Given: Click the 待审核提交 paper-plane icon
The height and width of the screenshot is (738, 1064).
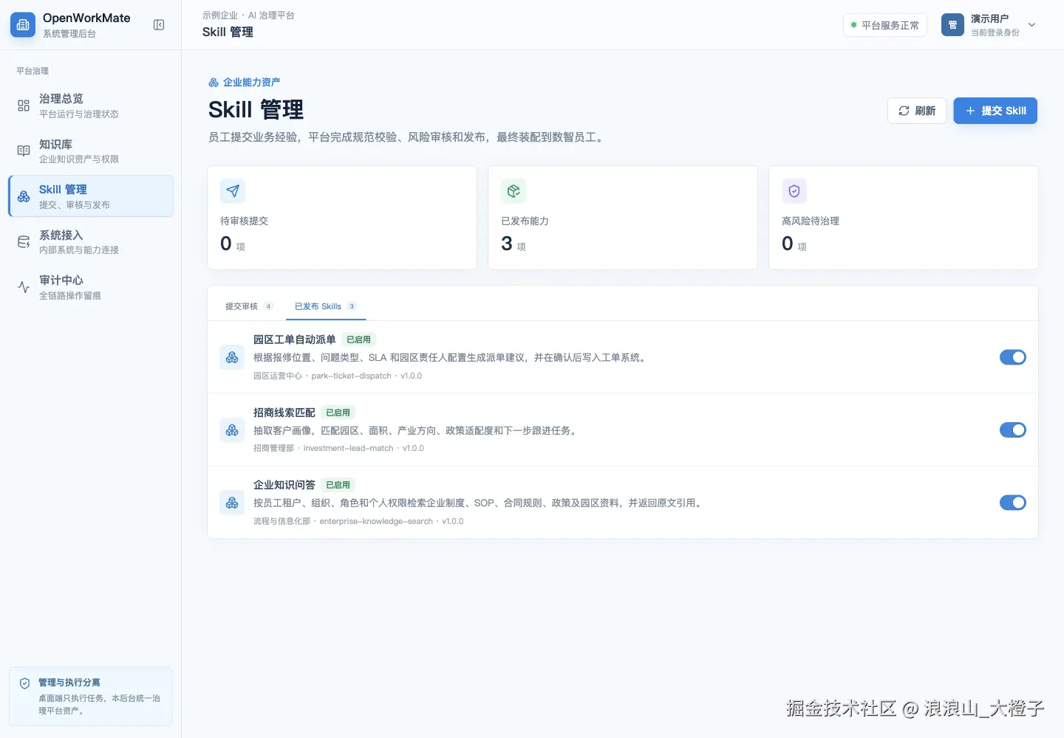Looking at the screenshot, I should 233,191.
